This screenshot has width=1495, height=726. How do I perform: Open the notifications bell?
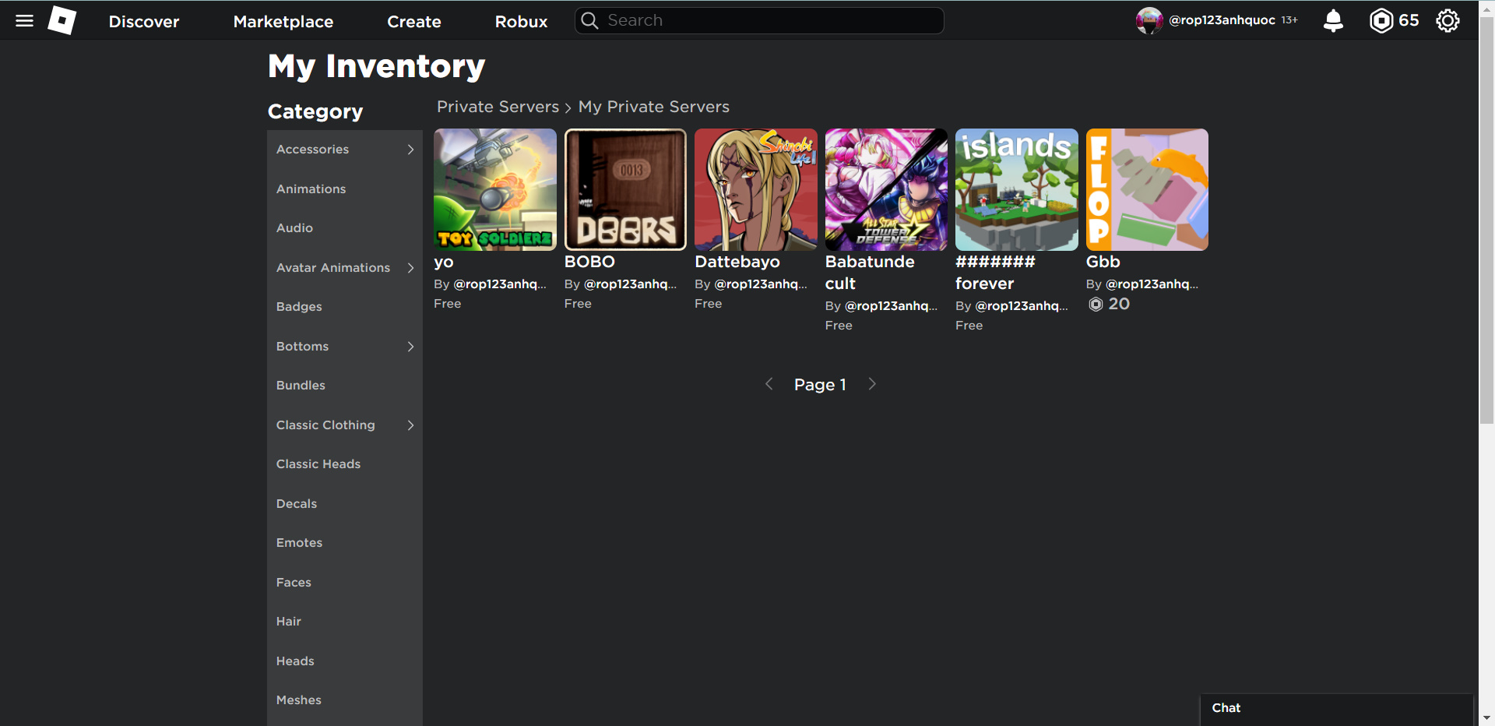[1333, 20]
